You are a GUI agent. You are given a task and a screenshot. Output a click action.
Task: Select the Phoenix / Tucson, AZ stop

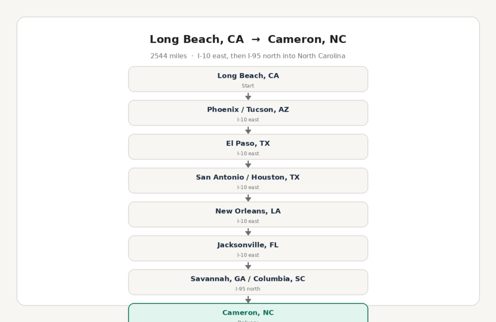(248, 113)
